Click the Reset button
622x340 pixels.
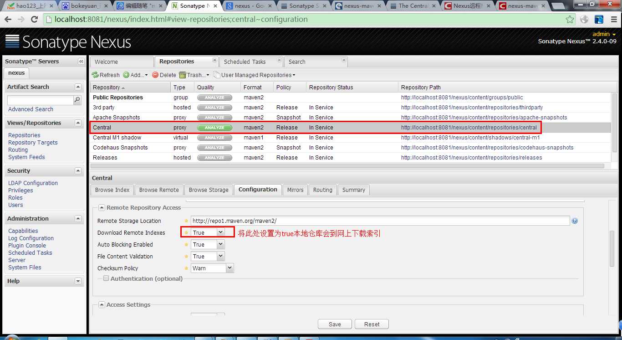[x=372, y=324]
